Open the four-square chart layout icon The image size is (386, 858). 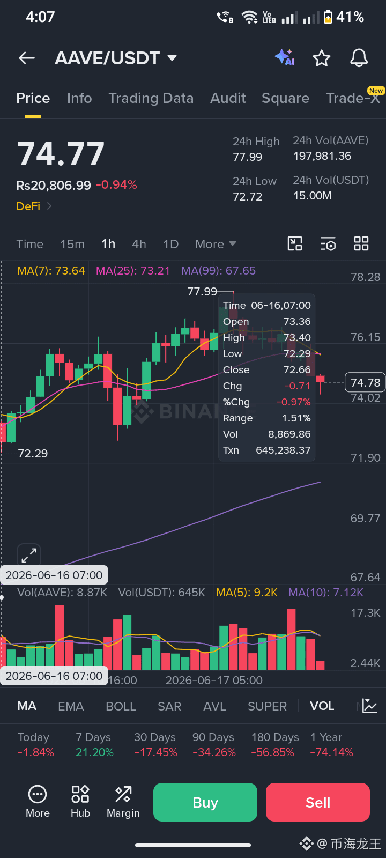click(x=361, y=244)
